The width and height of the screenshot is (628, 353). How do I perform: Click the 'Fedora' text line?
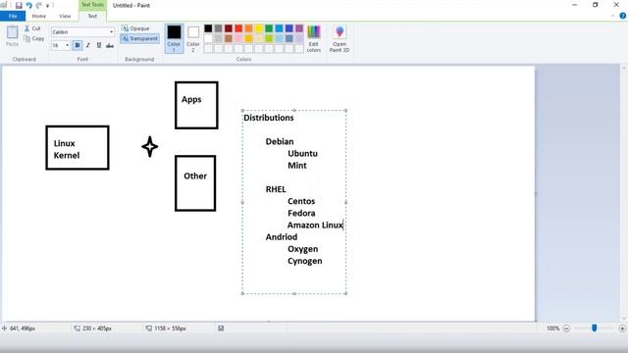(301, 214)
